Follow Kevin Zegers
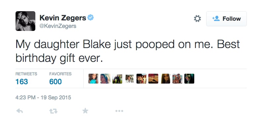Screen dimensions: 262x127 click(226, 19)
